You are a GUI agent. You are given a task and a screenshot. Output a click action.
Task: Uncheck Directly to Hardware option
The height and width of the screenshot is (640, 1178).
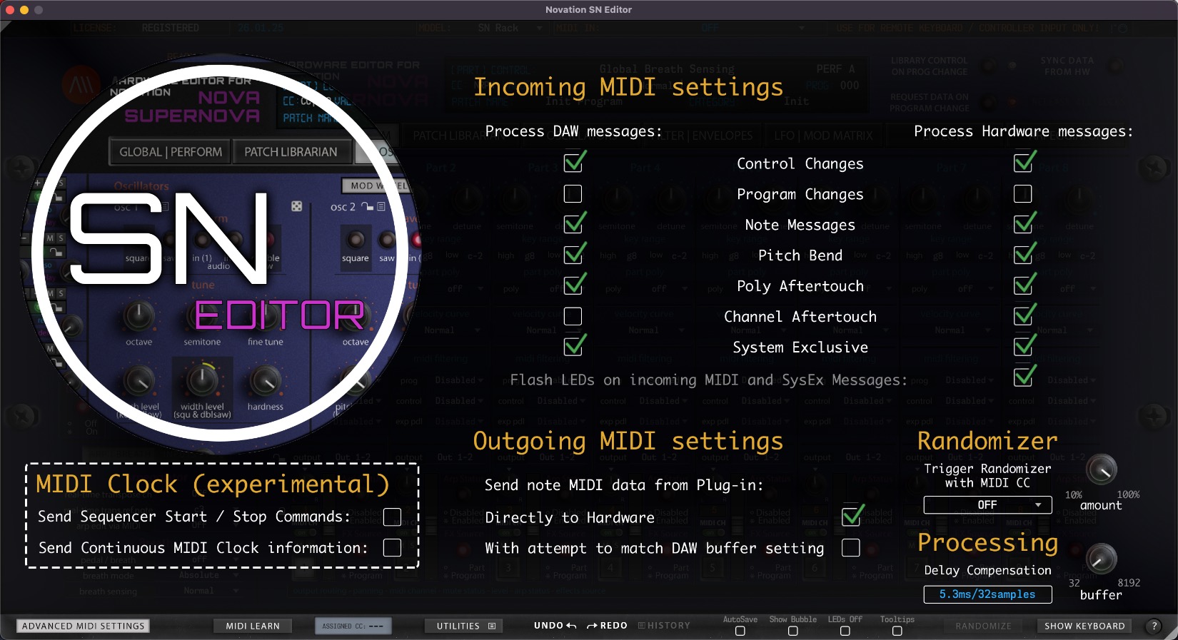pos(851,517)
